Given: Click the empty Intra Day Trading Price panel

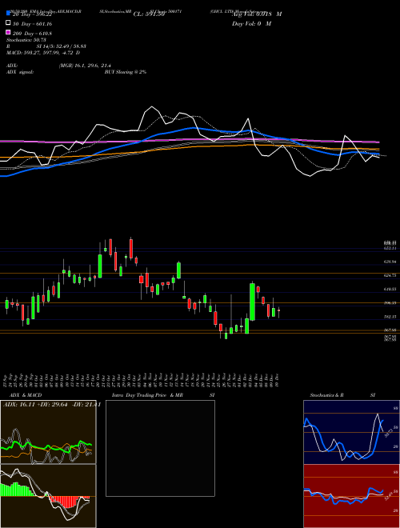Looking at the screenshot, I should pos(160,448).
